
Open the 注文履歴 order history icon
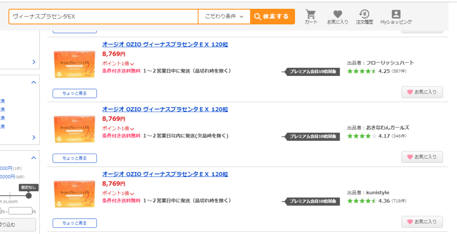coord(364,17)
